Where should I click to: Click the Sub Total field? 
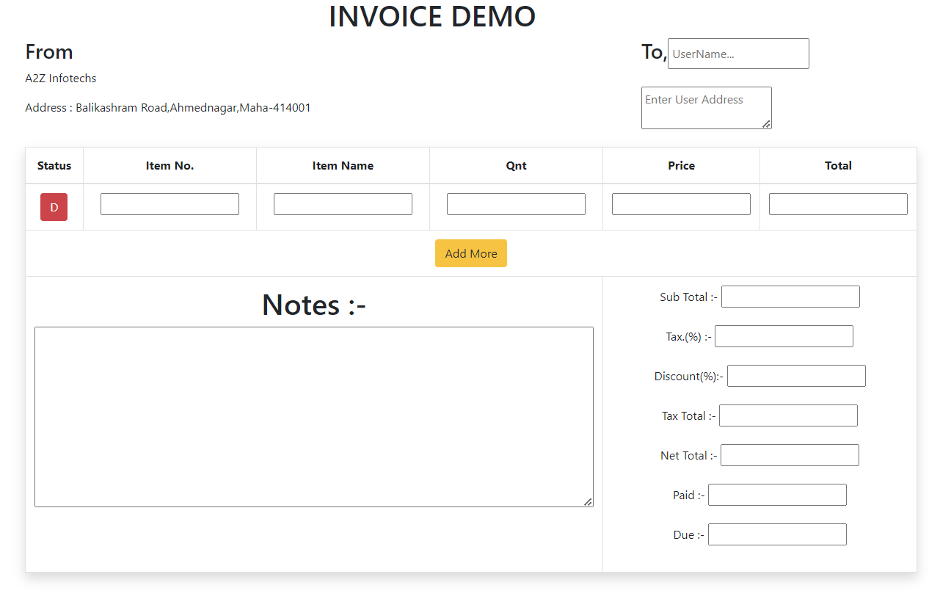coord(790,296)
